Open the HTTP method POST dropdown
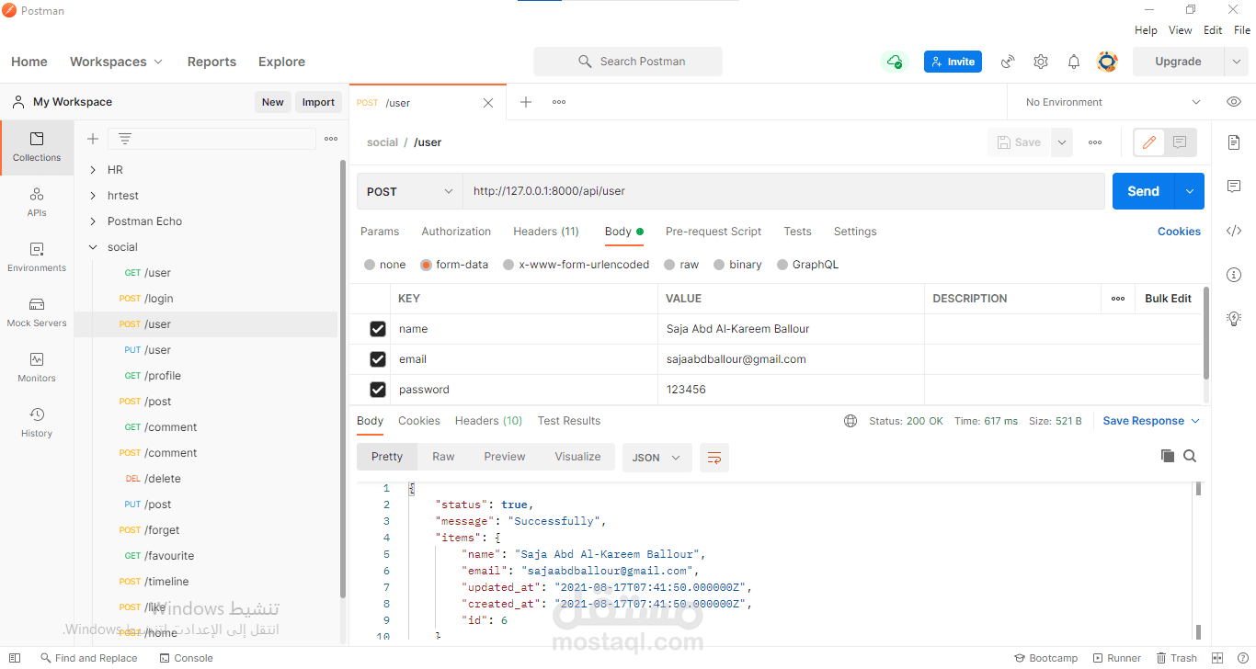The image size is (1256, 669). (410, 191)
